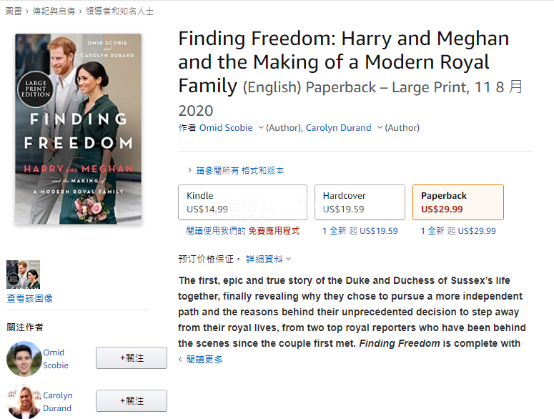Open 領導者和知名人士 breadcrumb link
The image size is (554, 419).
[119, 11]
